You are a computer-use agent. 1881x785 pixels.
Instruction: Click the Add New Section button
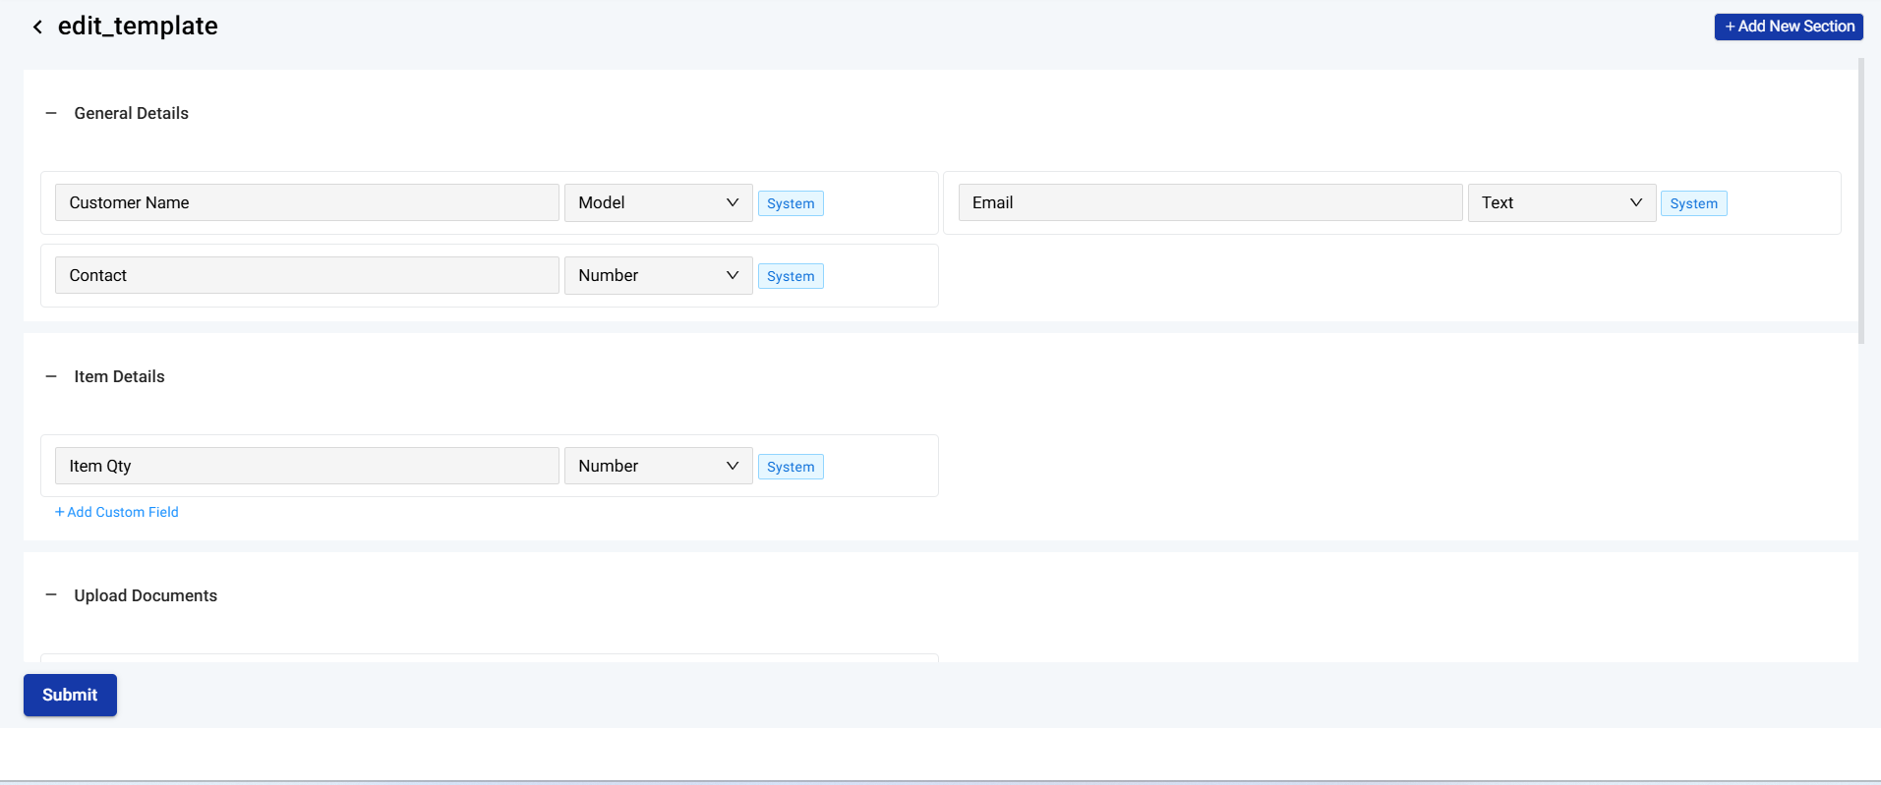tap(1788, 27)
